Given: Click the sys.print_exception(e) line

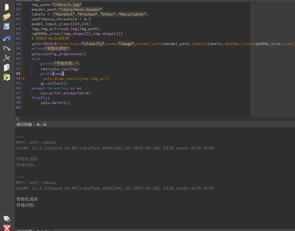Looking at the screenshot, I should [65, 93].
